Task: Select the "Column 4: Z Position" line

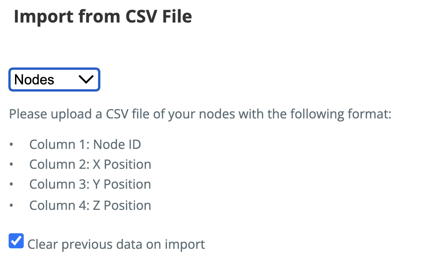Action: pos(90,205)
